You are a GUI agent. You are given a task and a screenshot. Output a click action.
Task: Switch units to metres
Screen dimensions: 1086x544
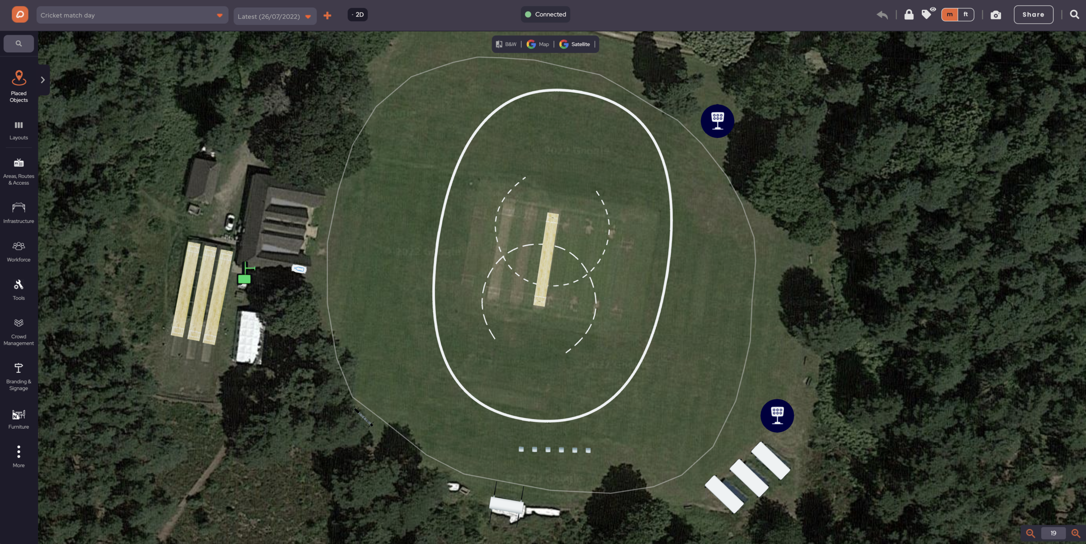coord(949,15)
